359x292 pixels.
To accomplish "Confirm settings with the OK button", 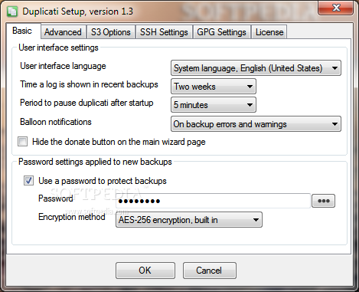I will click(x=145, y=271).
